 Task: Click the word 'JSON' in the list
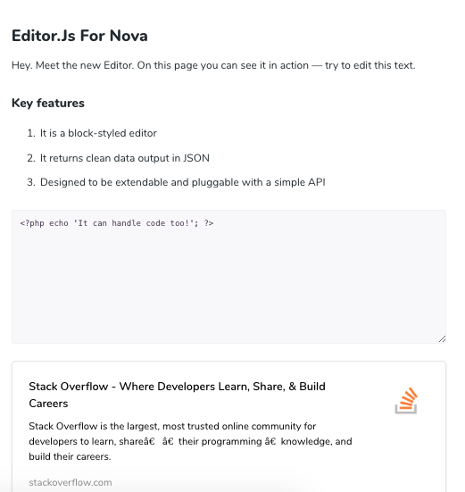pyautogui.click(x=196, y=158)
